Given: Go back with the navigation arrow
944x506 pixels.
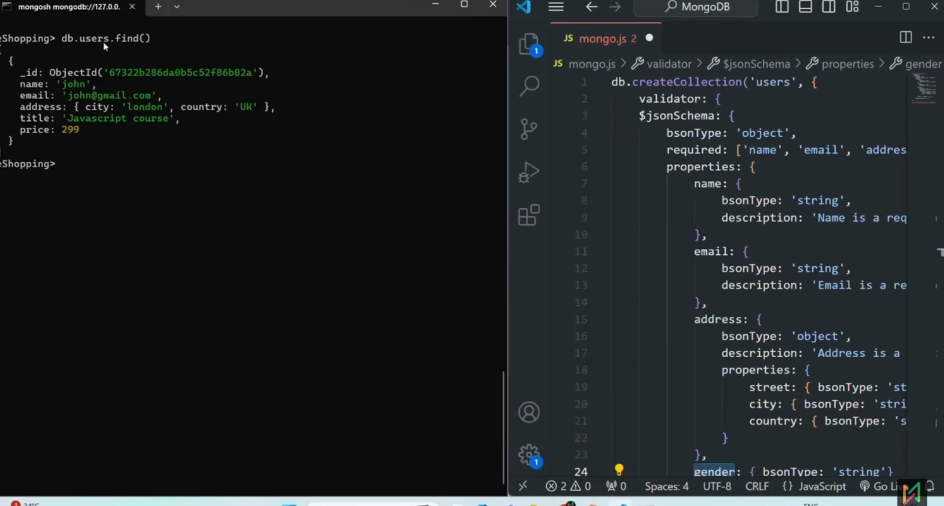Looking at the screenshot, I should 591,7.
